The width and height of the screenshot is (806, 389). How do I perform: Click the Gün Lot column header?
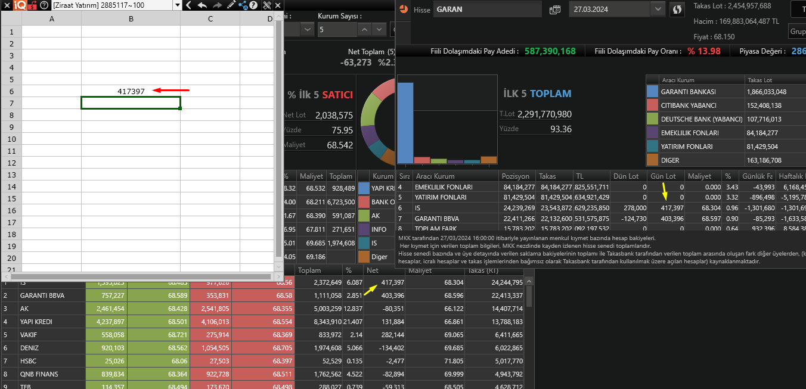pyautogui.click(x=663, y=176)
